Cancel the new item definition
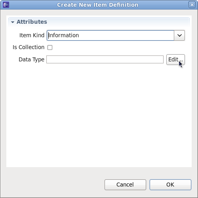This screenshot has height=198, width=198. [125, 185]
